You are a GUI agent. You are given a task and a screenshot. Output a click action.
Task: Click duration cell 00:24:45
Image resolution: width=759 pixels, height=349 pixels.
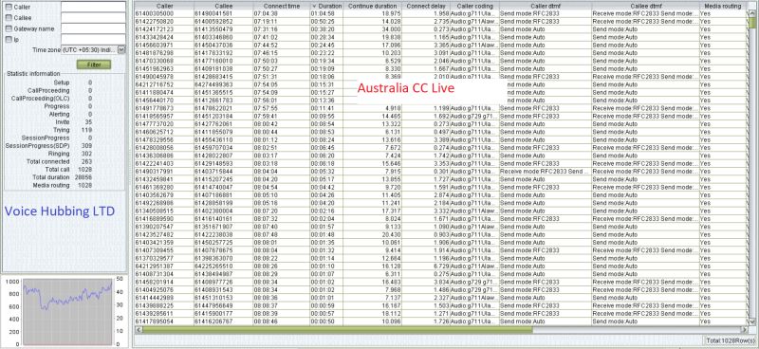pos(327,45)
